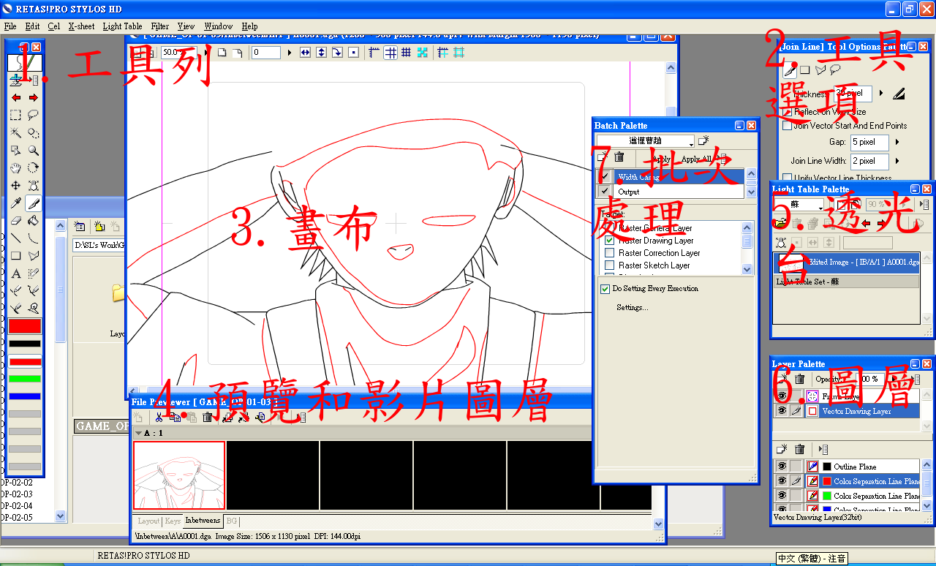Viewport: 936px width, 566px height.
Task: Hide the Outline Plane using its eye icon
Action: tap(782, 465)
